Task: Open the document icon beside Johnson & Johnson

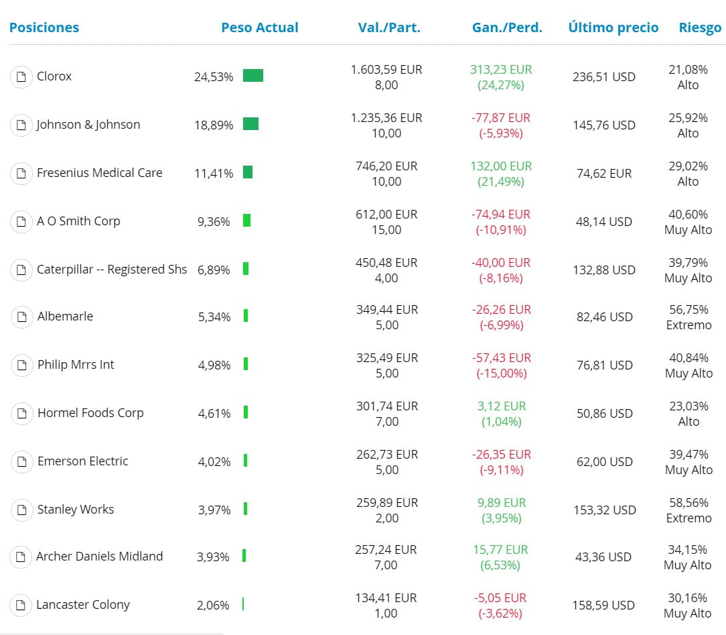Action: click(x=21, y=125)
